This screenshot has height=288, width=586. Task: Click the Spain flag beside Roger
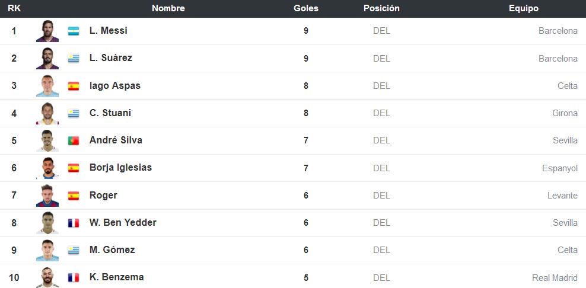pyautogui.click(x=74, y=196)
